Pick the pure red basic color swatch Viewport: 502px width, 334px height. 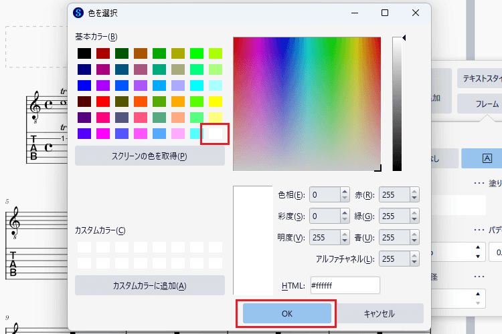pos(103,102)
